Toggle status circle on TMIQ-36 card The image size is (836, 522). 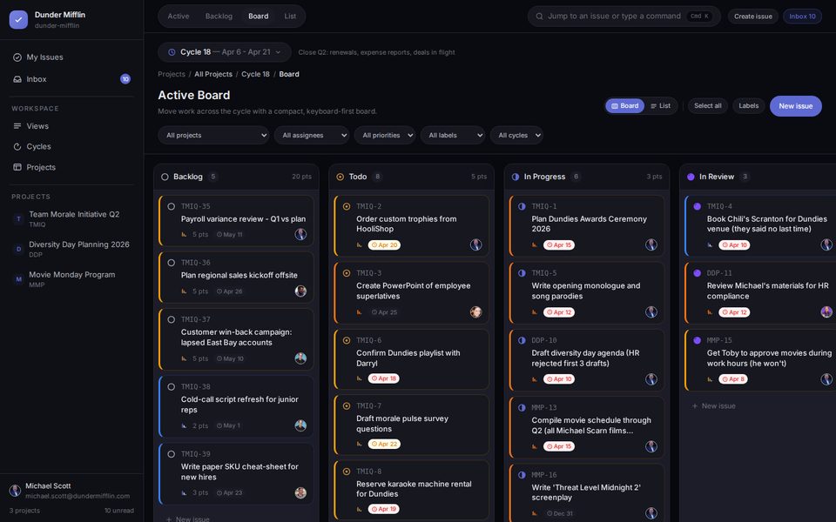point(172,263)
